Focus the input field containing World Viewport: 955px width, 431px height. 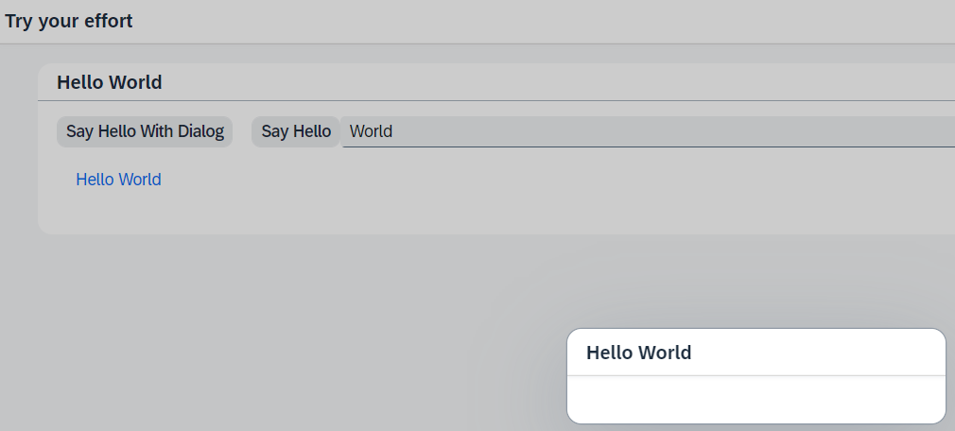(x=648, y=131)
